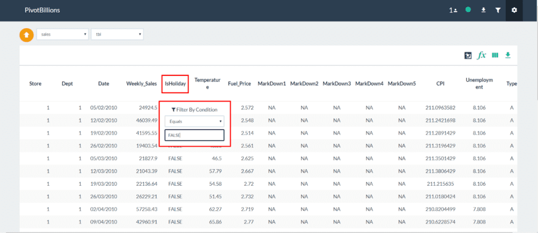Click the Dept column header
This screenshot has width=538, height=233.
click(x=67, y=84)
